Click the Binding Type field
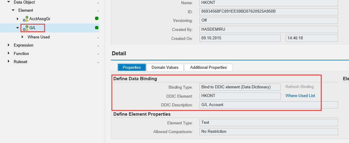 pyautogui.click(x=240, y=87)
